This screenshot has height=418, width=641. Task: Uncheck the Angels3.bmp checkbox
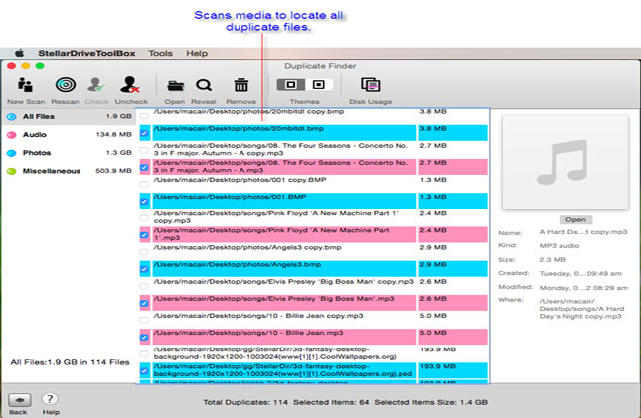tap(144, 269)
